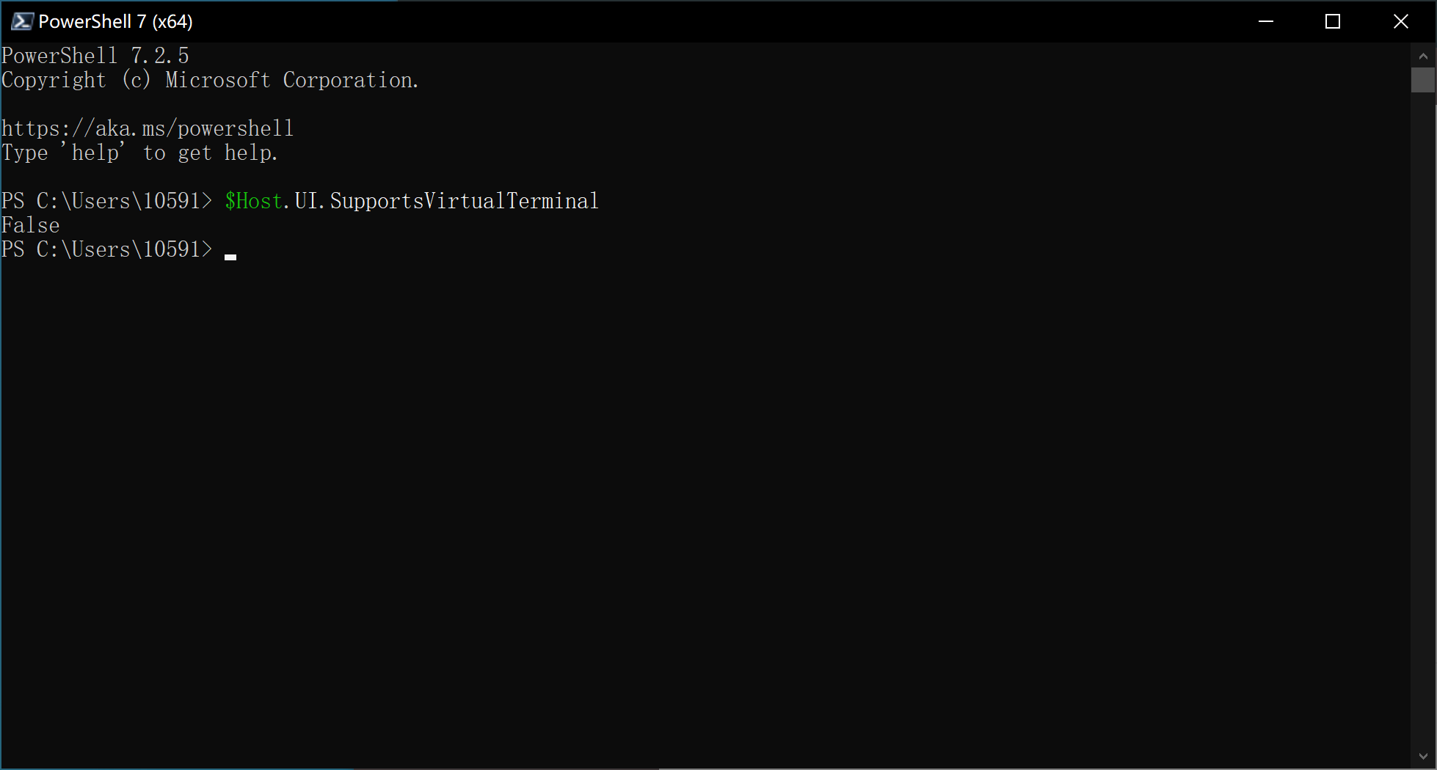This screenshot has height=770, width=1437.
Task: Click the close icon on the title bar
Action: (x=1401, y=21)
